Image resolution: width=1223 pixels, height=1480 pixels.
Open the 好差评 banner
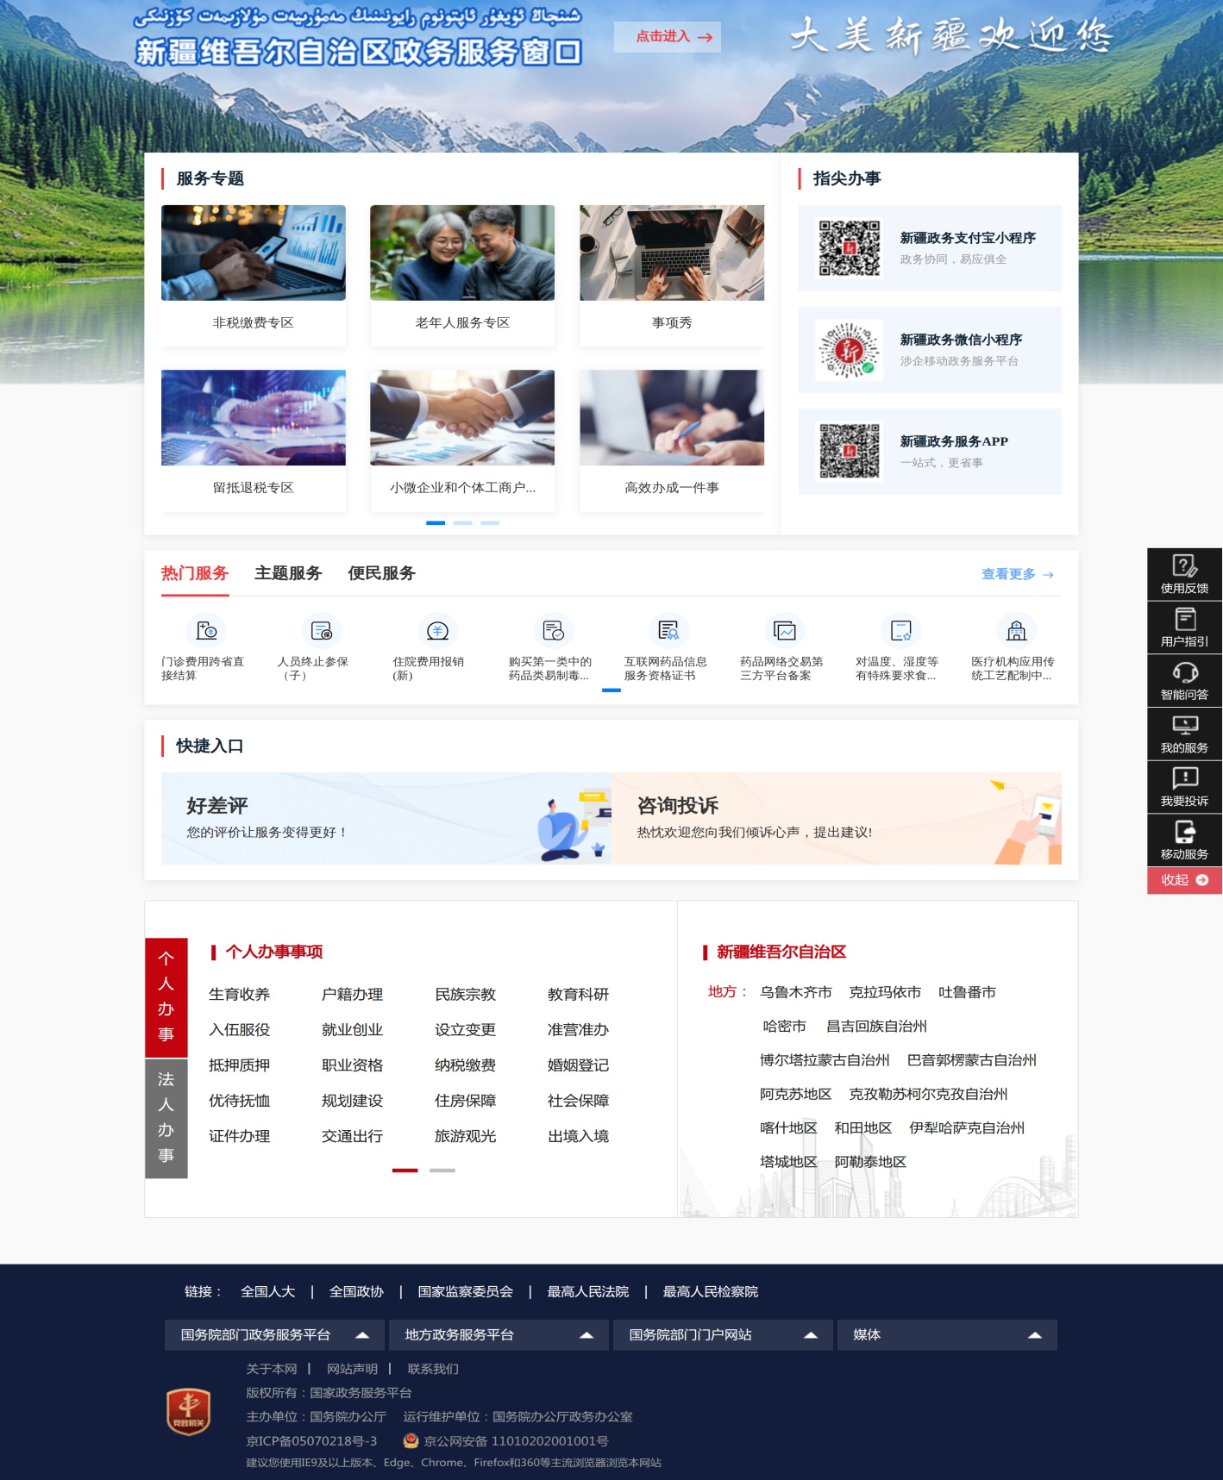click(386, 818)
